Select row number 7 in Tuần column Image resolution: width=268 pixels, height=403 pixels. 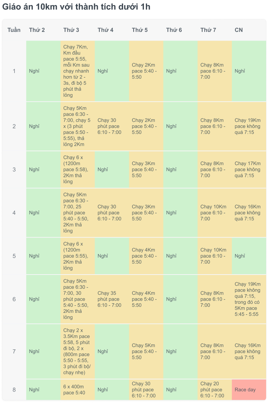click(14, 351)
